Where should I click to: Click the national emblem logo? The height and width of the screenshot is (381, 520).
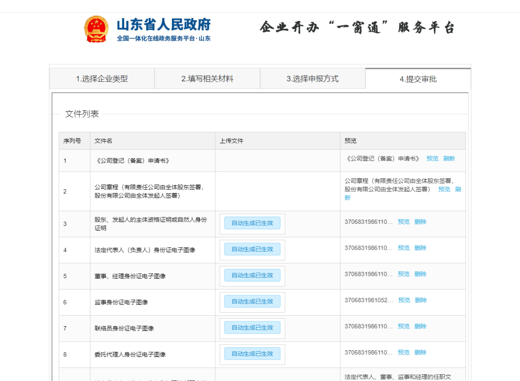pyautogui.click(x=96, y=29)
